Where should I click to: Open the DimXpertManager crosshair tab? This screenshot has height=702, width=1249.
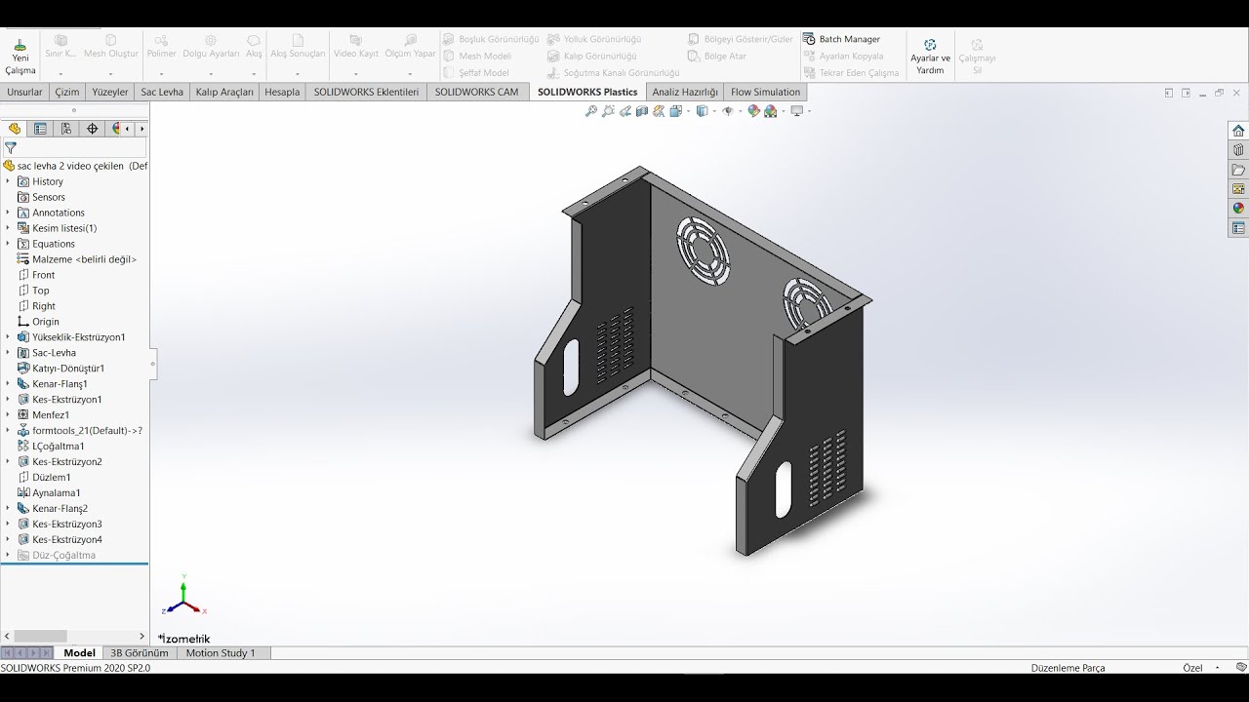93,129
